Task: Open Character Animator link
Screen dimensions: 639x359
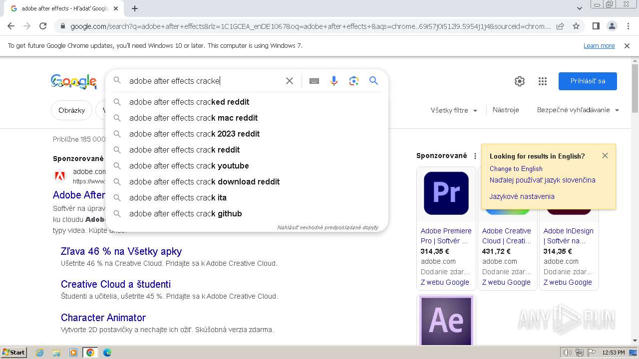Action: [x=103, y=318]
